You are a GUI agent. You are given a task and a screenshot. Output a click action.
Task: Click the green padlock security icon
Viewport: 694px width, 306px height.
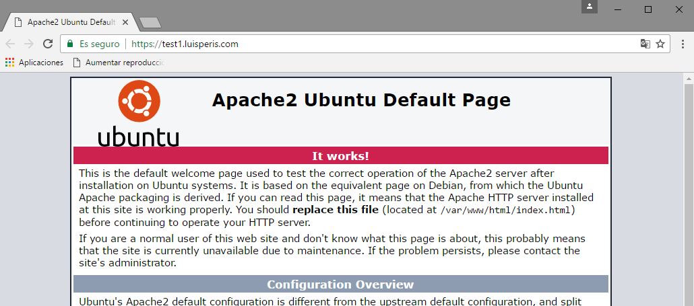point(69,44)
